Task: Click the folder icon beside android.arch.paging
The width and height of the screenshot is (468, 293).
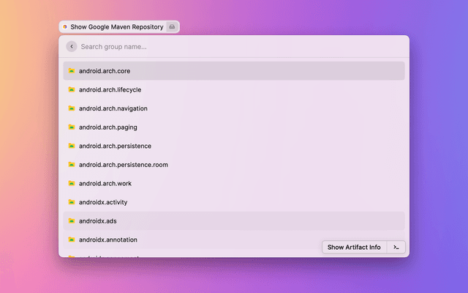Action: point(72,127)
